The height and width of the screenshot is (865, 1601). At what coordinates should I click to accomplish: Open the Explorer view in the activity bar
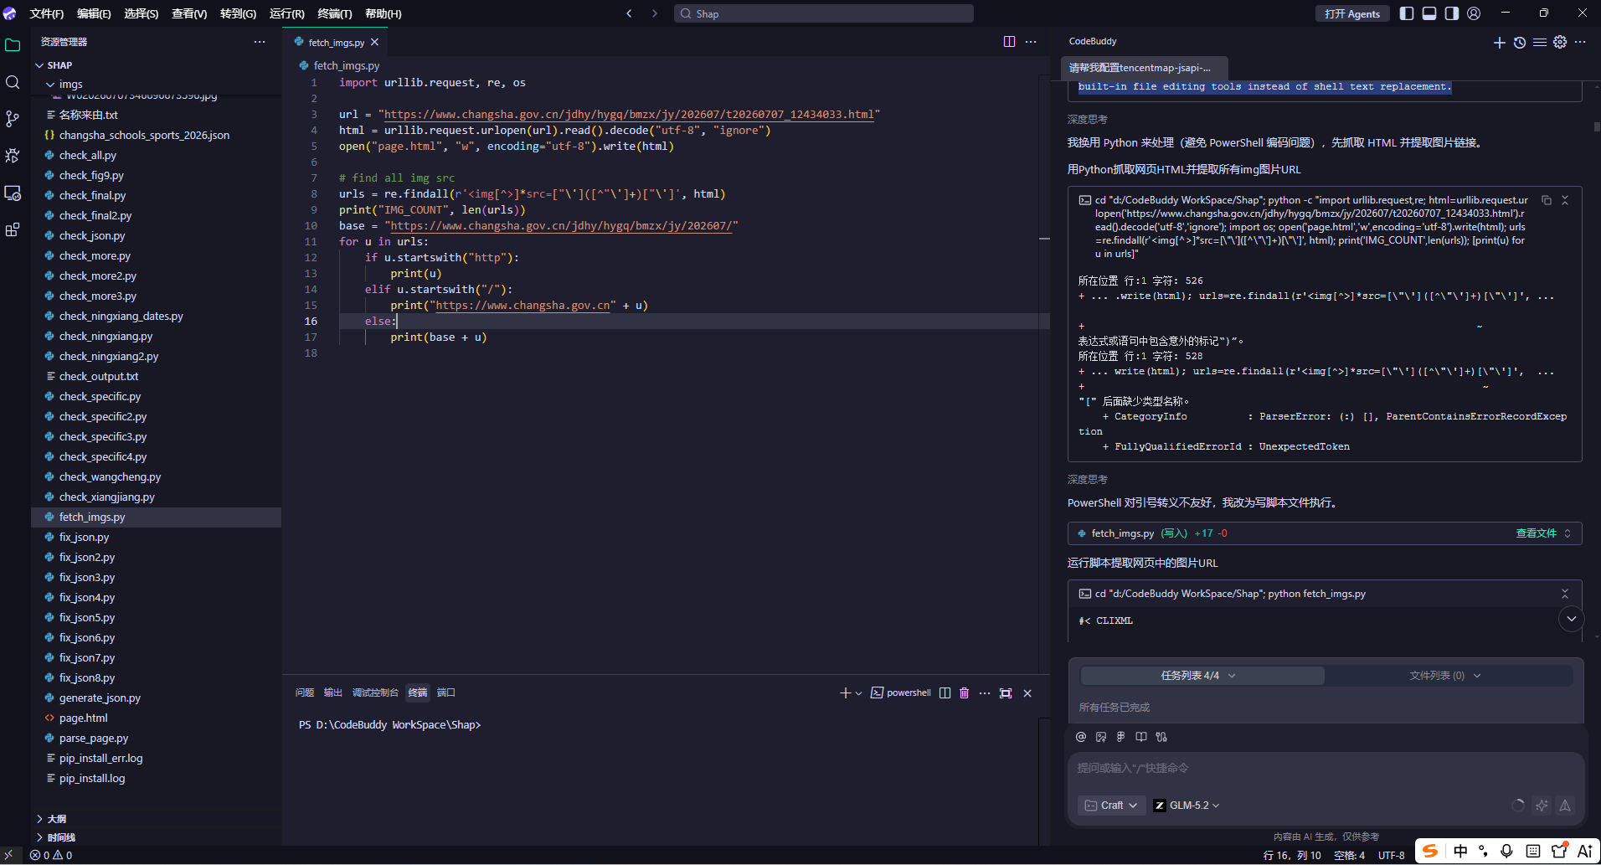click(13, 45)
